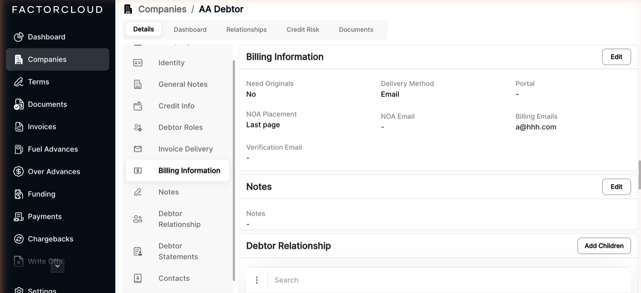Click the Funding icon in sidebar

[19, 194]
